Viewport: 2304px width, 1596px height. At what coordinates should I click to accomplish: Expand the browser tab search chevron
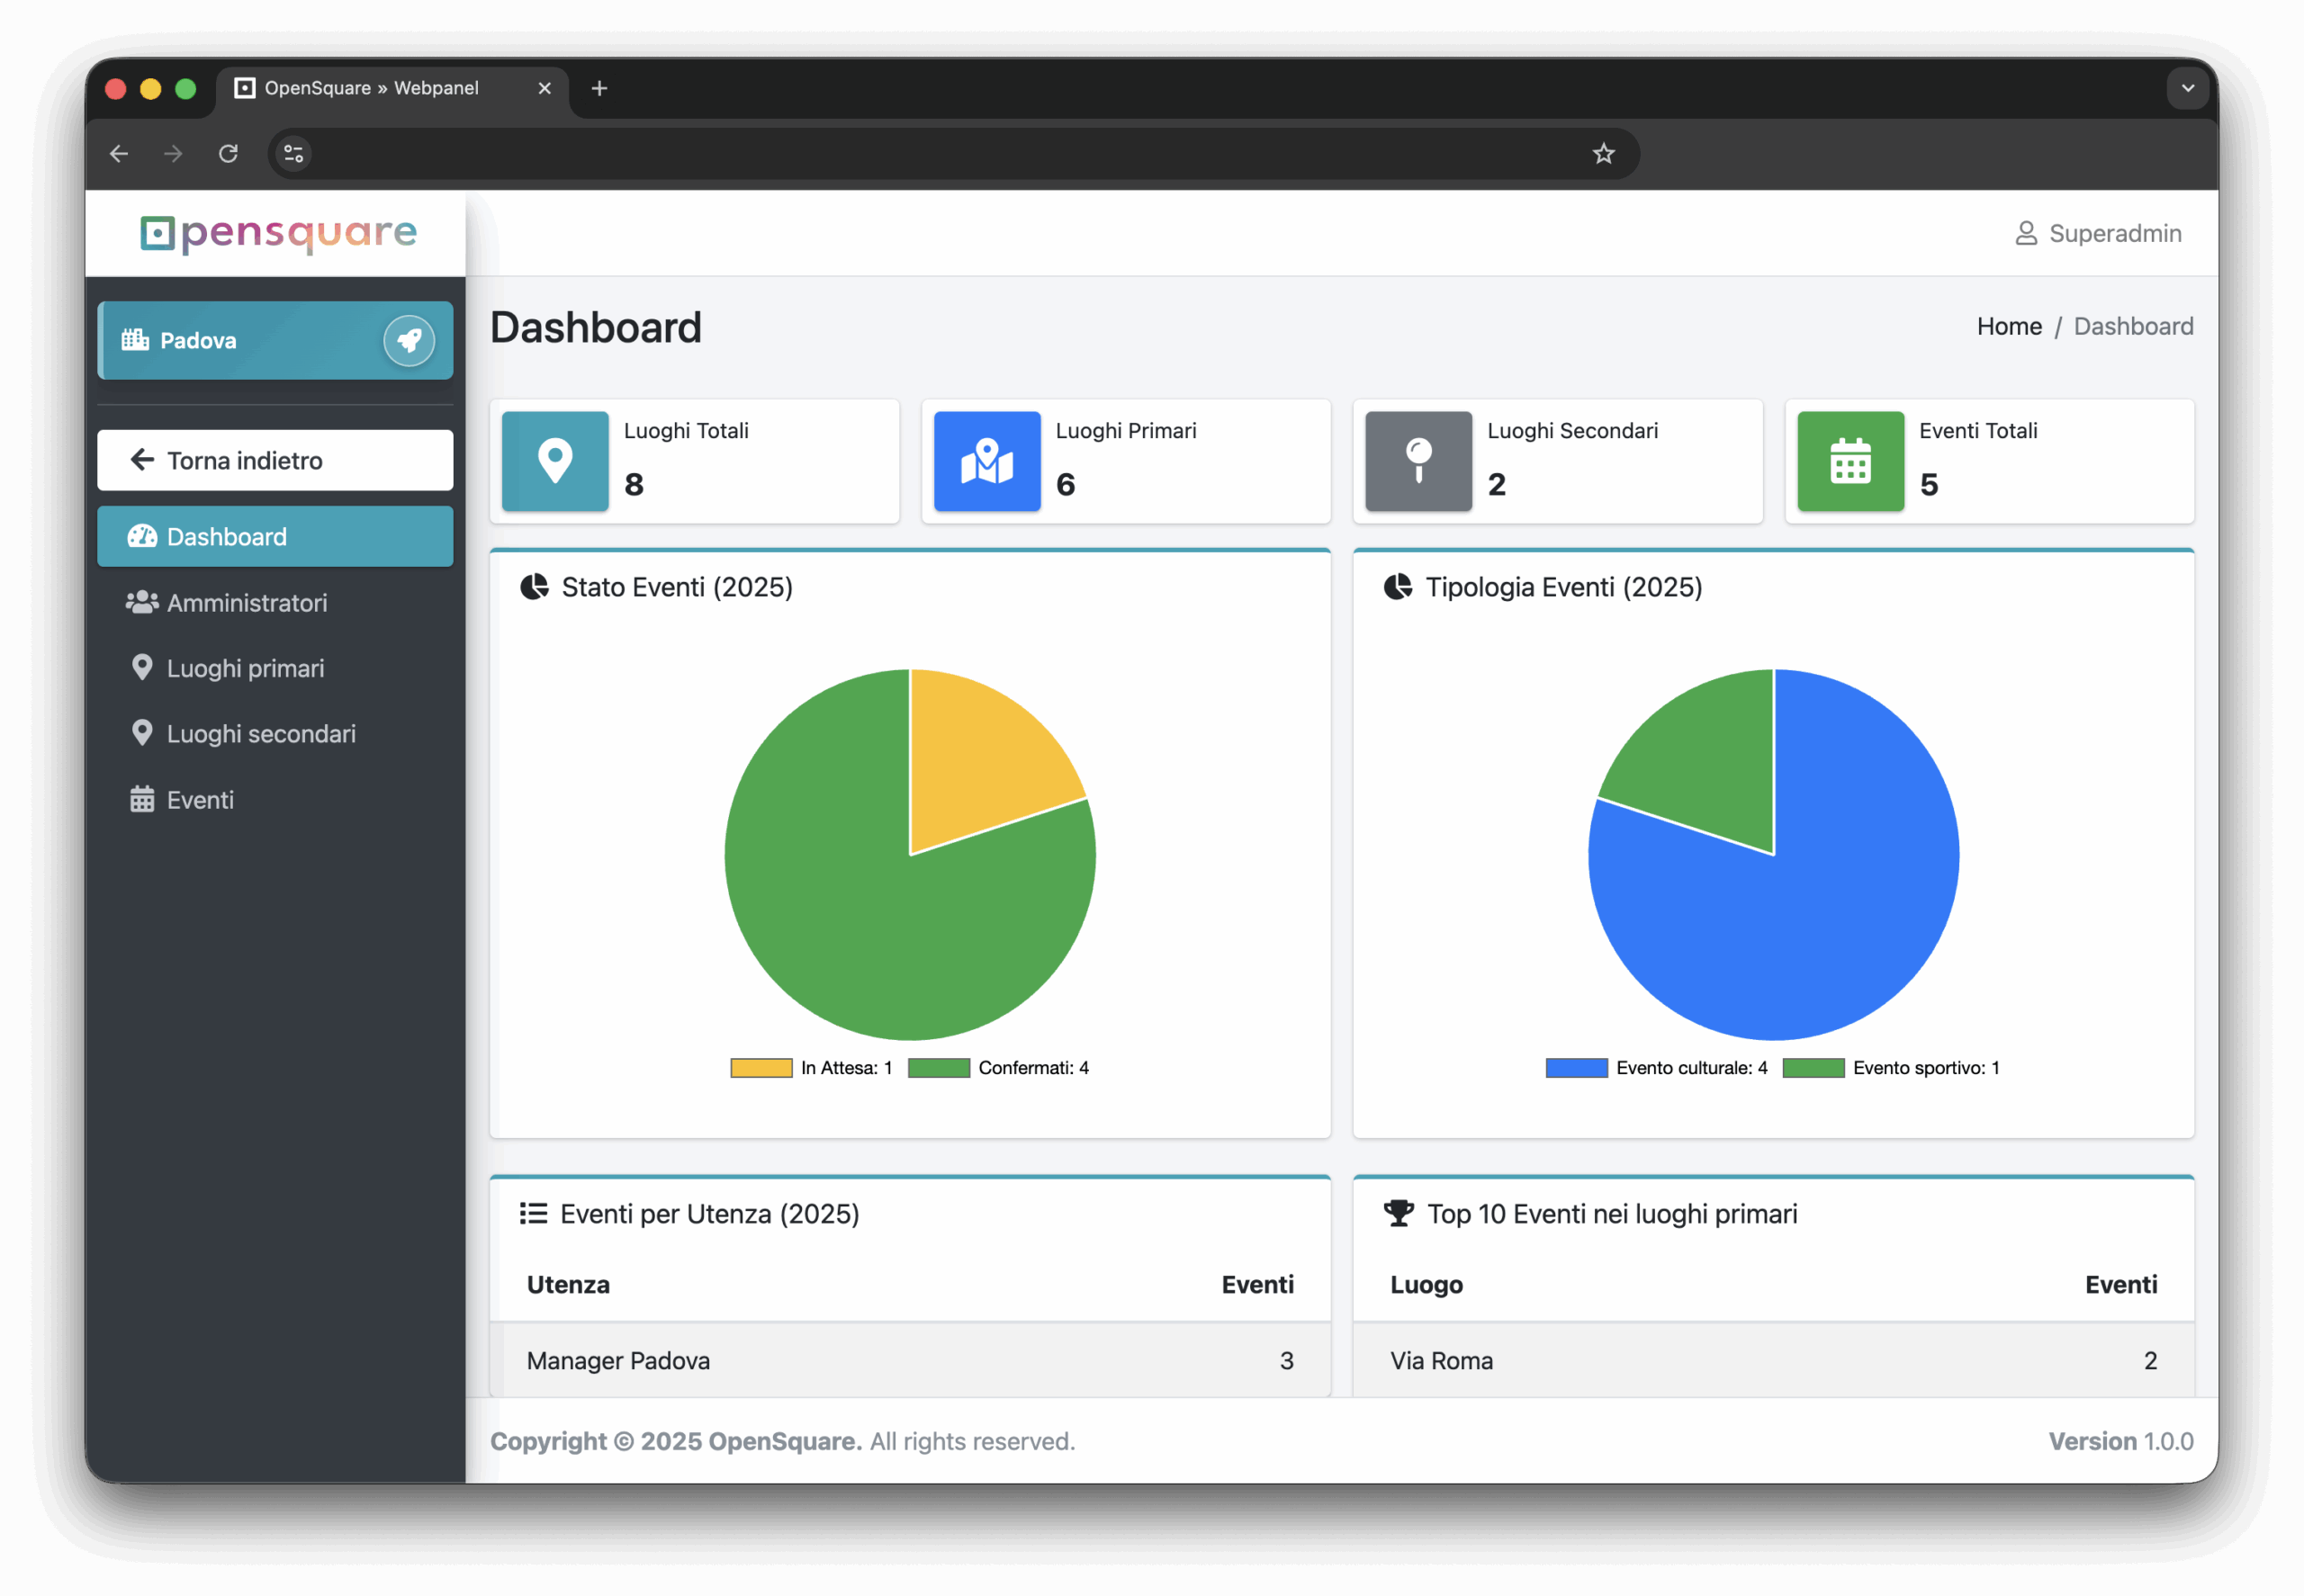2187,88
